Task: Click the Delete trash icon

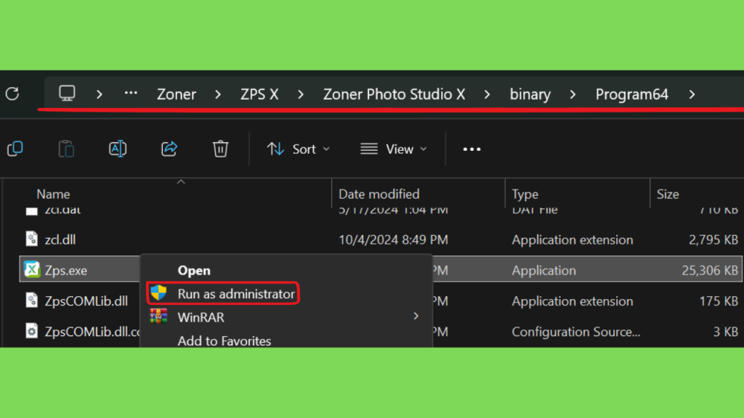Action: [x=221, y=149]
